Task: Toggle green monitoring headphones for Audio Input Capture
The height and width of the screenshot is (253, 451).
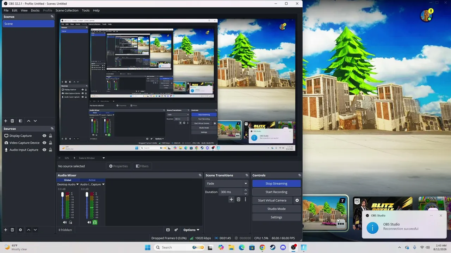Action: click(x=95, y=222)
